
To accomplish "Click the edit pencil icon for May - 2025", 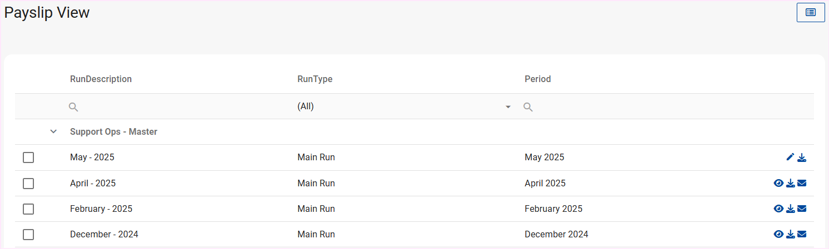I will pos(790,157).
